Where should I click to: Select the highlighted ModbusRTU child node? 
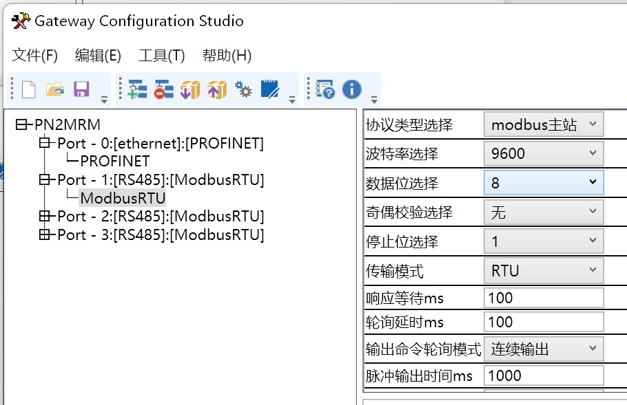coord(123,198)
